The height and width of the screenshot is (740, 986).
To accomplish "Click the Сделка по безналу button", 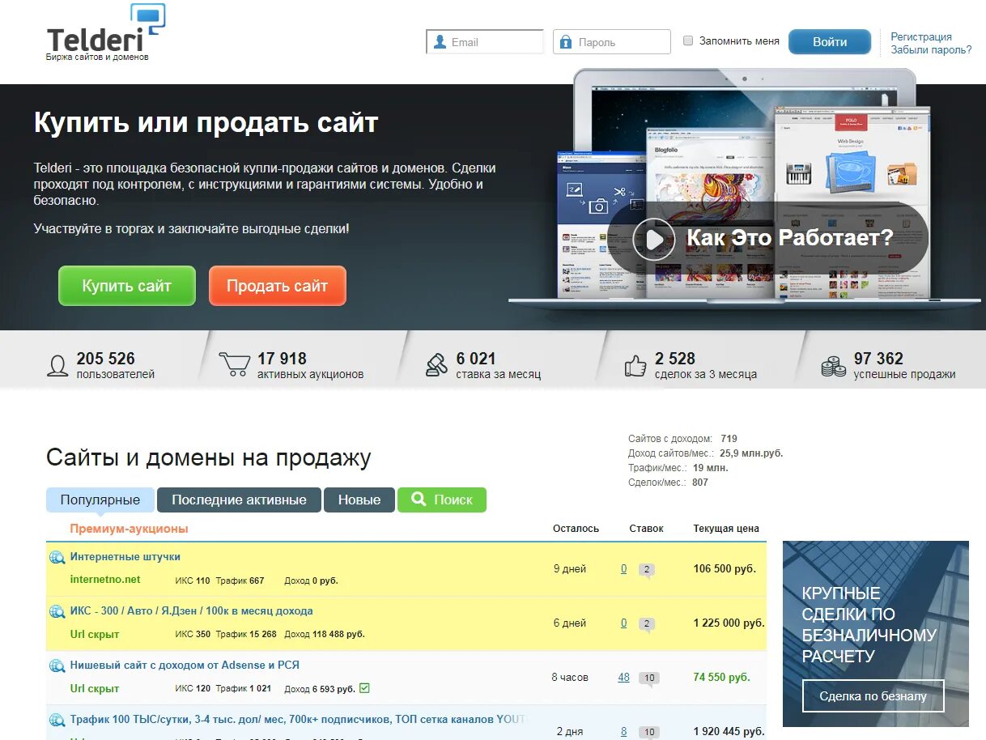I will [x=873, y=695].
